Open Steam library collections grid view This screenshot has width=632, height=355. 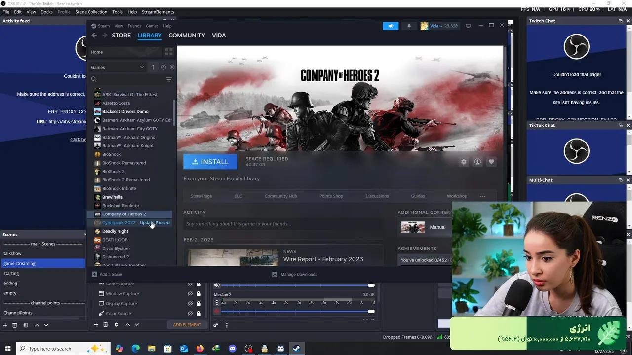click(x=169, y=52)
